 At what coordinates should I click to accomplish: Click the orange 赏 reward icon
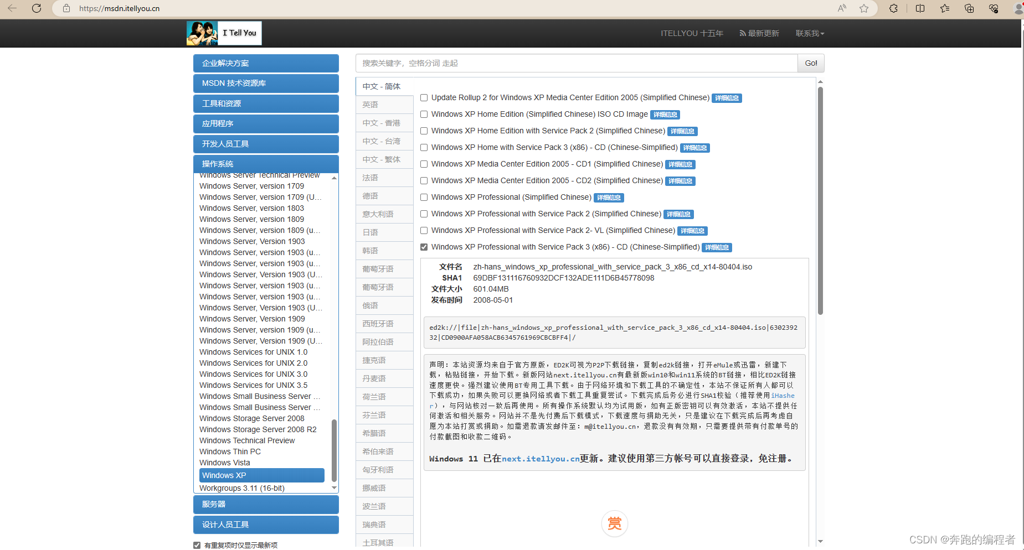(x=615, y=523)
